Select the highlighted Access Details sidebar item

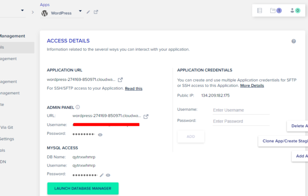coord(17,47)
